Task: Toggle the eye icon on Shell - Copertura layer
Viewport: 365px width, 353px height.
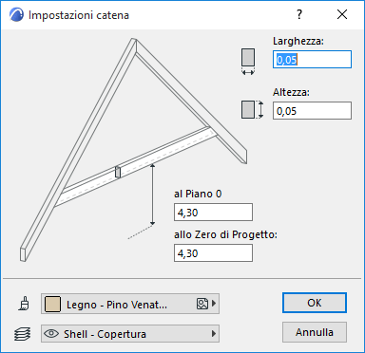Action: tap(51, 333)
